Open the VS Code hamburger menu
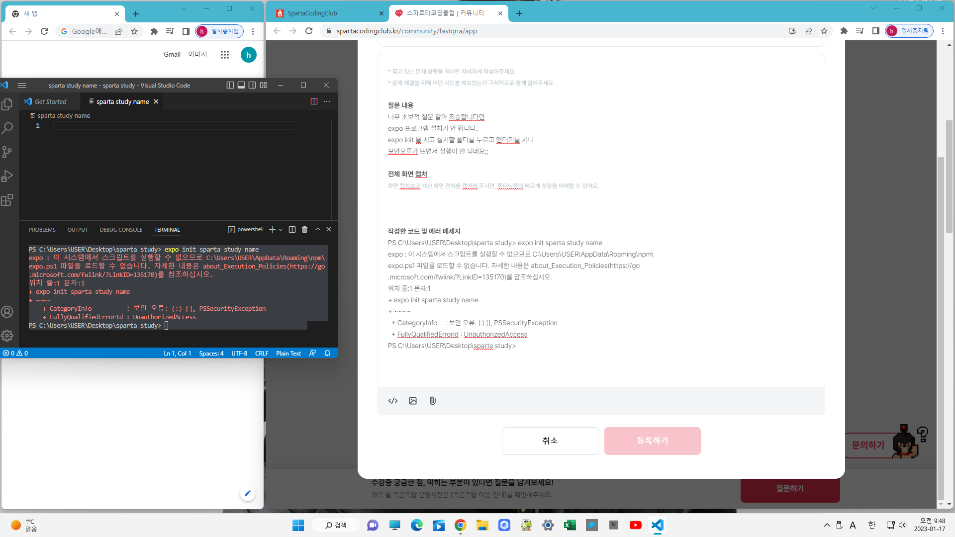The width and height of the screenshot is (955, 537). (x=22, y=85)
